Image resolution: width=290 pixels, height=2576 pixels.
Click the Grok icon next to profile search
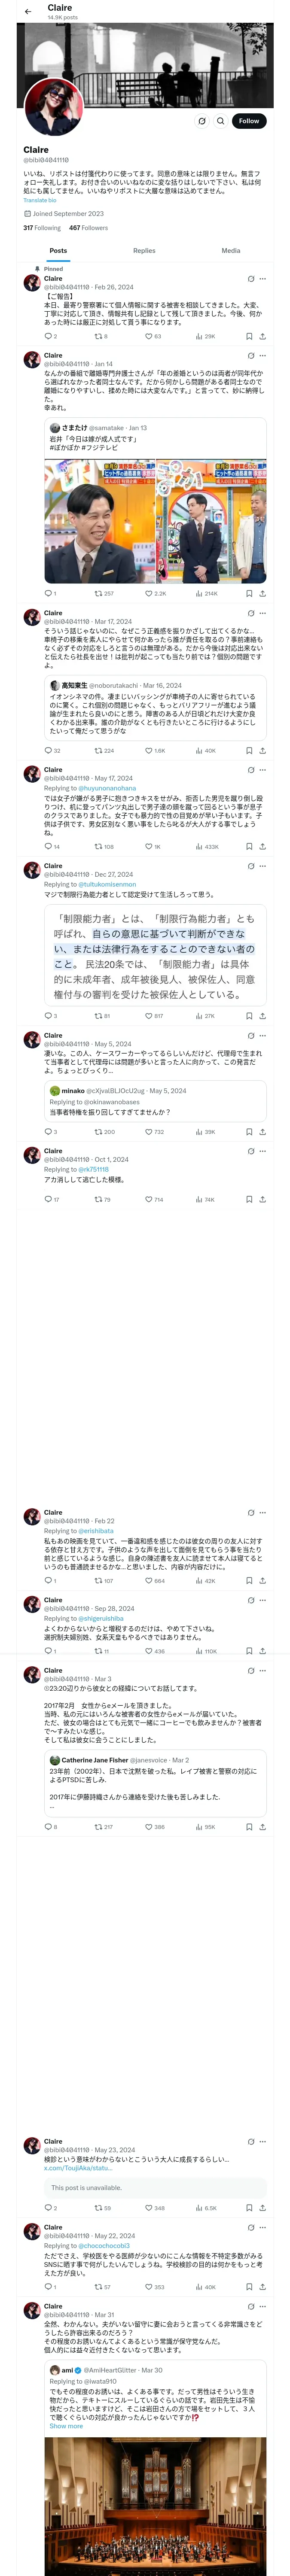(x=202, y=121)
